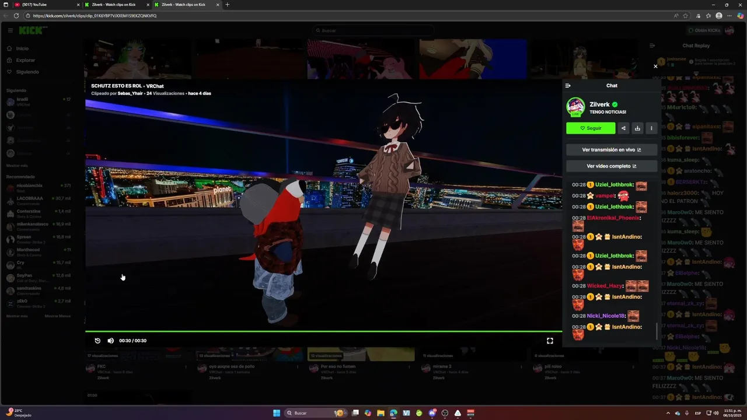Click vampe's username in chat
The image size is (747, 420).
605,196
